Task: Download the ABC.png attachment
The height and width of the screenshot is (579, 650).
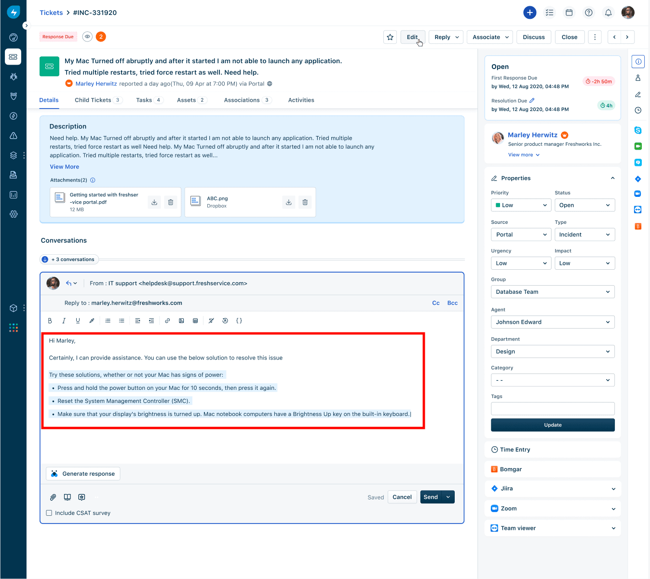Action: pyautogui.click(x=288, y=202)
